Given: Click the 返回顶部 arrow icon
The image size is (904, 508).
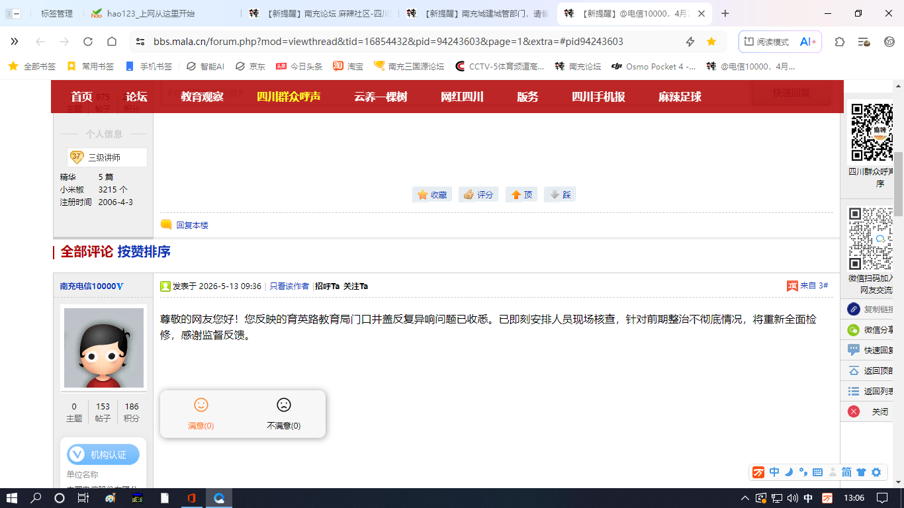Looking at the screenshot, I should (x=854, y=370).
